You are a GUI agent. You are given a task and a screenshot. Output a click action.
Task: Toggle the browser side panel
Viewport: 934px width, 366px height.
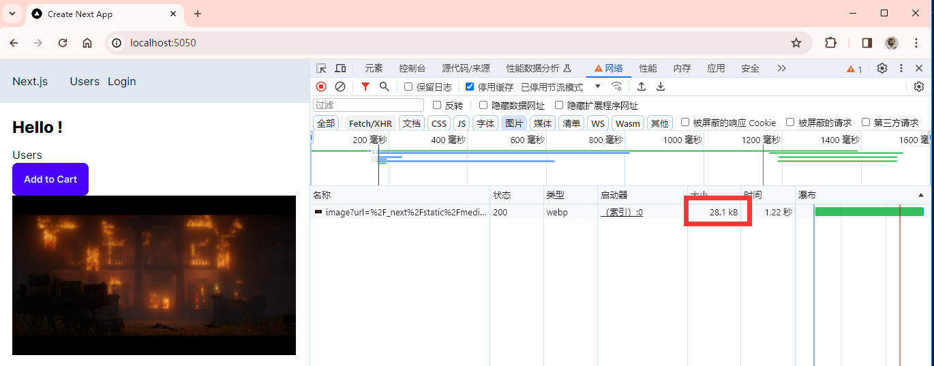point(867,43)
